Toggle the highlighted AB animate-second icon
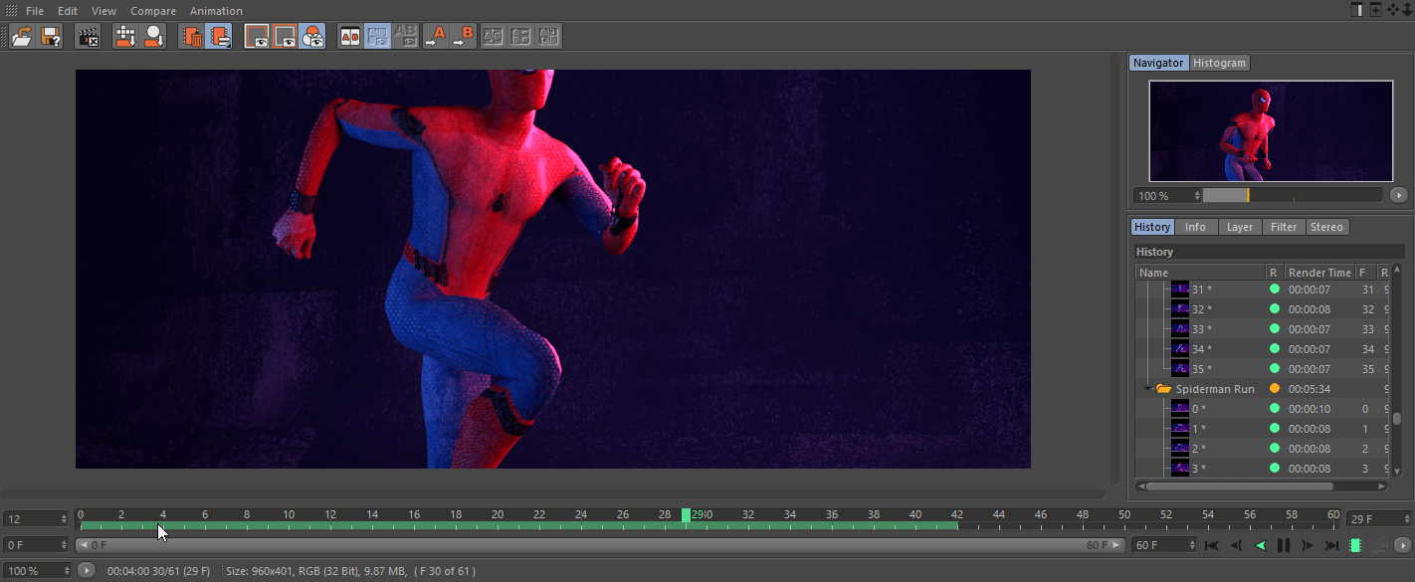Screen dimensions: 1415x582 coord(378,37)
